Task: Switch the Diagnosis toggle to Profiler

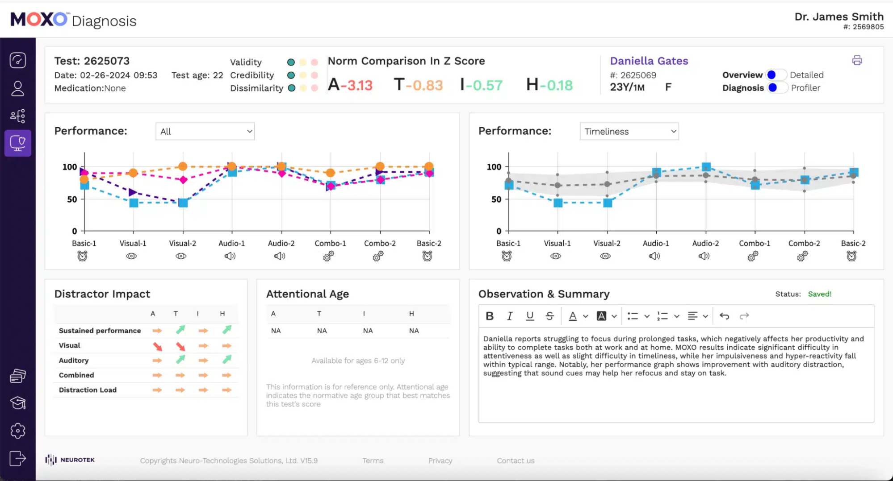Action: (x=777, y=88)
